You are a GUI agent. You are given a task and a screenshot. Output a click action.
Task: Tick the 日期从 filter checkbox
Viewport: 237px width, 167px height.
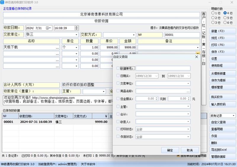click(118, 76)
